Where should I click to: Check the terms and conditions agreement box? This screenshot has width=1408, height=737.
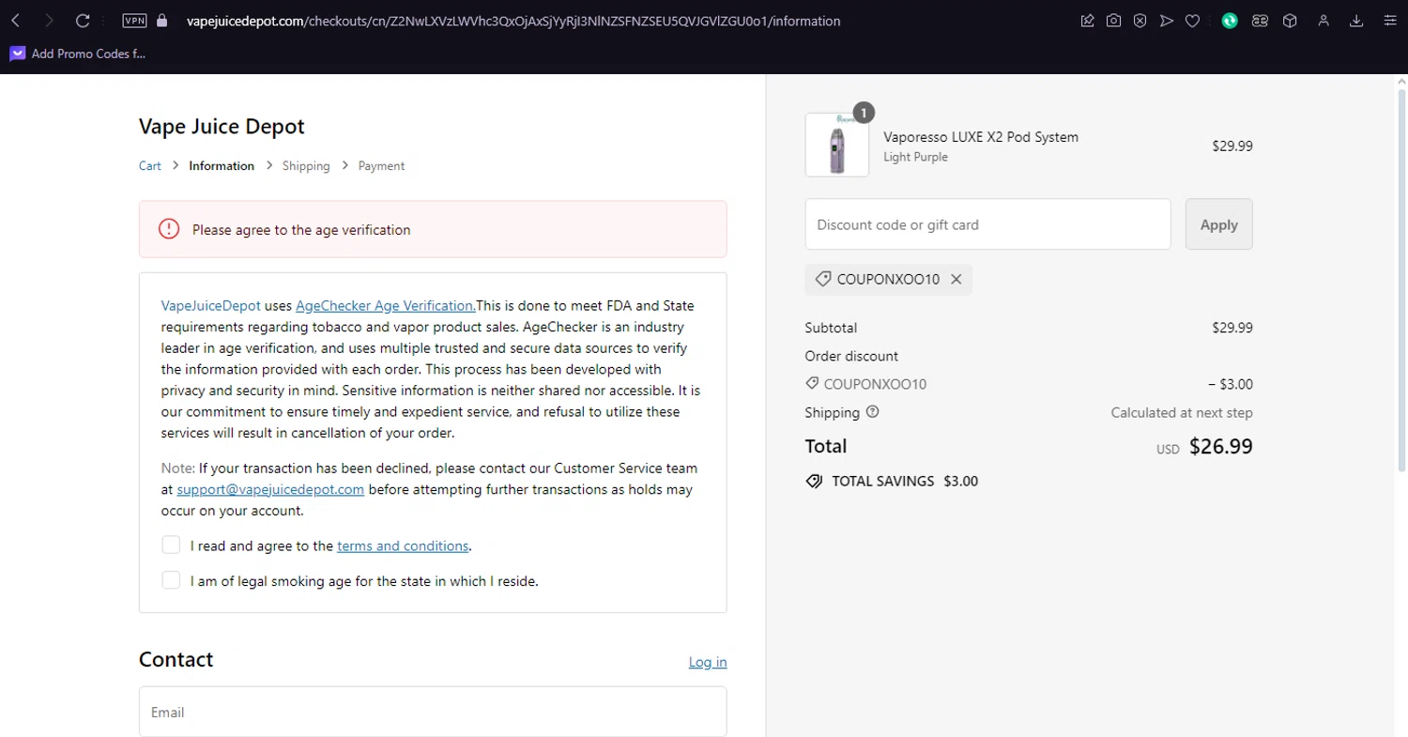tap(171, 545)
